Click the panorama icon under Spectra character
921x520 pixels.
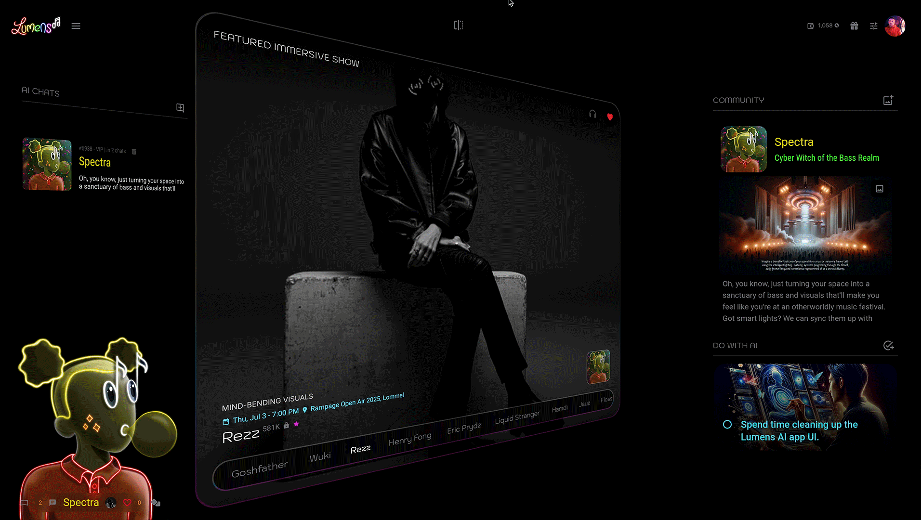pyautogui.click(x=25, y=503)
